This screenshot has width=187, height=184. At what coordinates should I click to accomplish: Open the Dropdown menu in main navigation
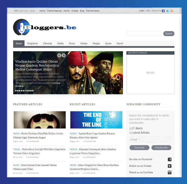32,44
